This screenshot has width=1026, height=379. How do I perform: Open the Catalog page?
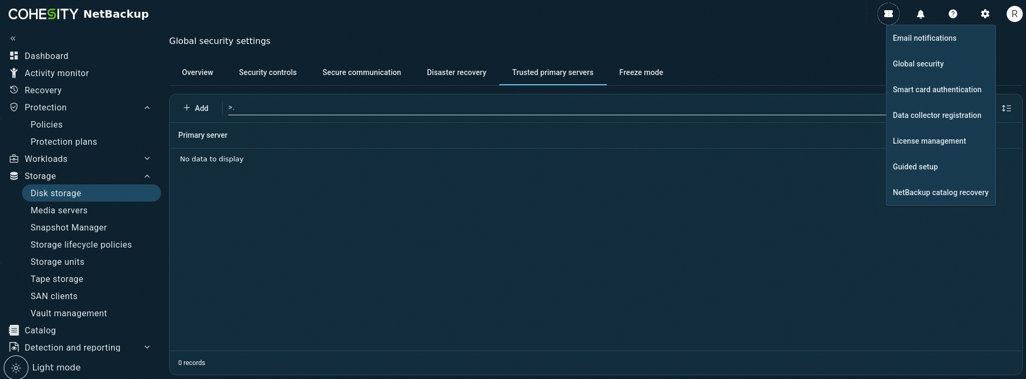(40, 330)
